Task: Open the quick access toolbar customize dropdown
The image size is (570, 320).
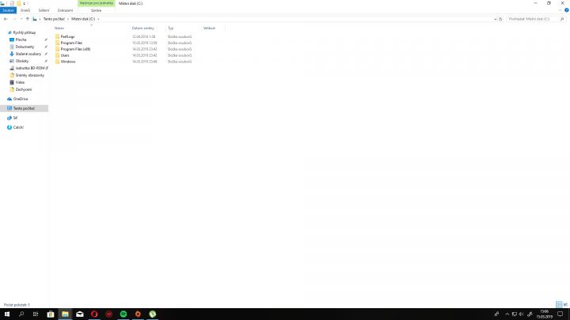Action: (x=25, y=3)
